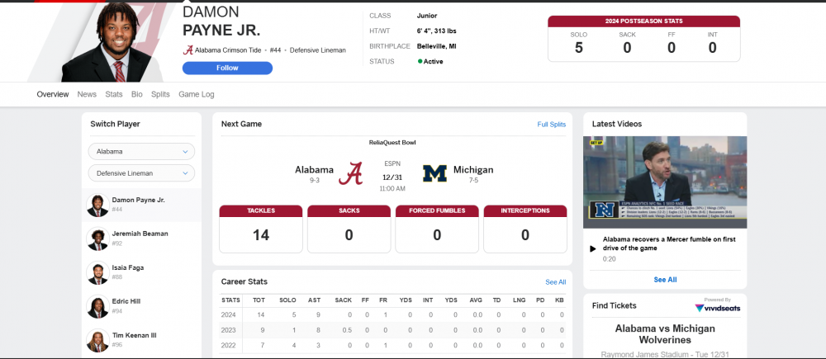Click Tim Keenan III's player avatar
This screenshot has width=826, height=359.
click(x=97, y=340)
